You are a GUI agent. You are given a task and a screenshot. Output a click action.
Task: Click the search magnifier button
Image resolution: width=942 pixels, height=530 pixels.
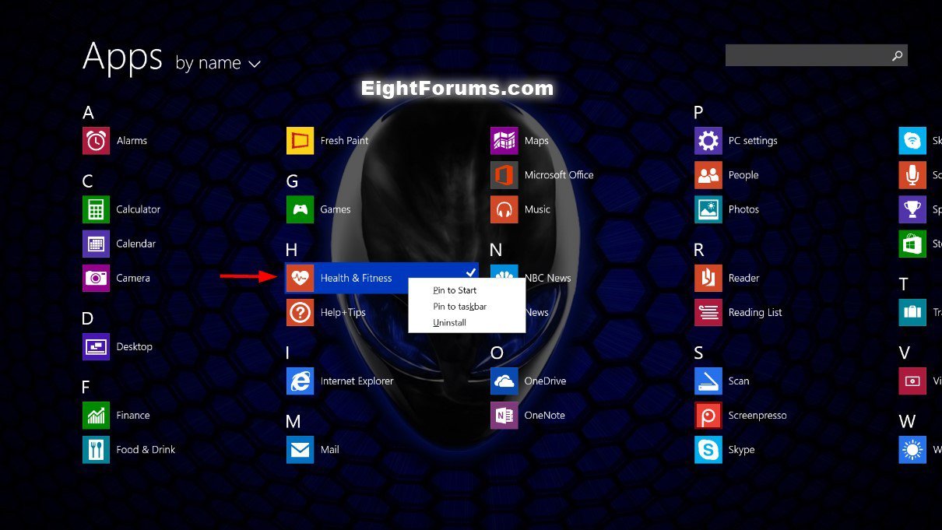click(x=897, y=55)
